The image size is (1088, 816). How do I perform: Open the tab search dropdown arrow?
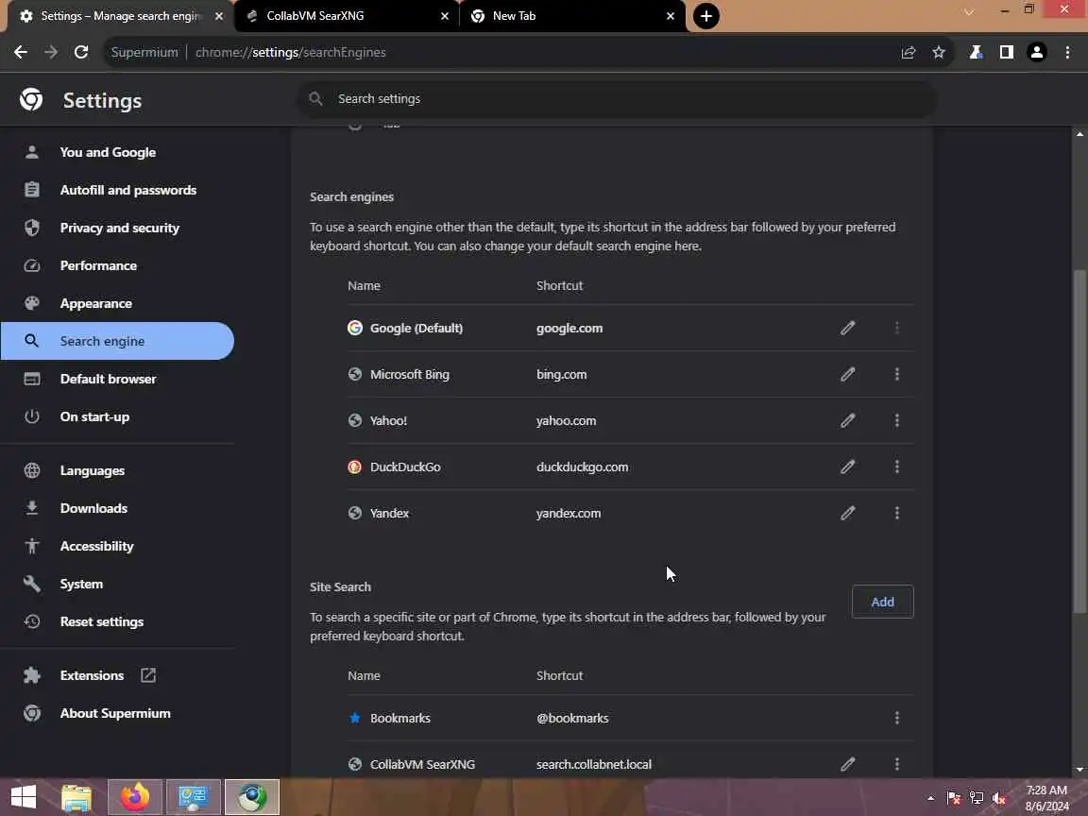[969, 12]
